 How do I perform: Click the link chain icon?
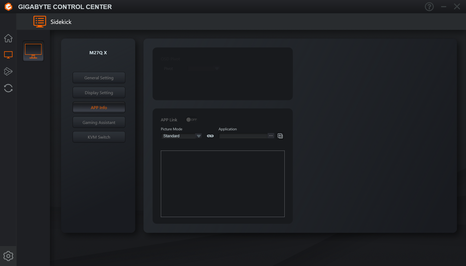(210, 136)
